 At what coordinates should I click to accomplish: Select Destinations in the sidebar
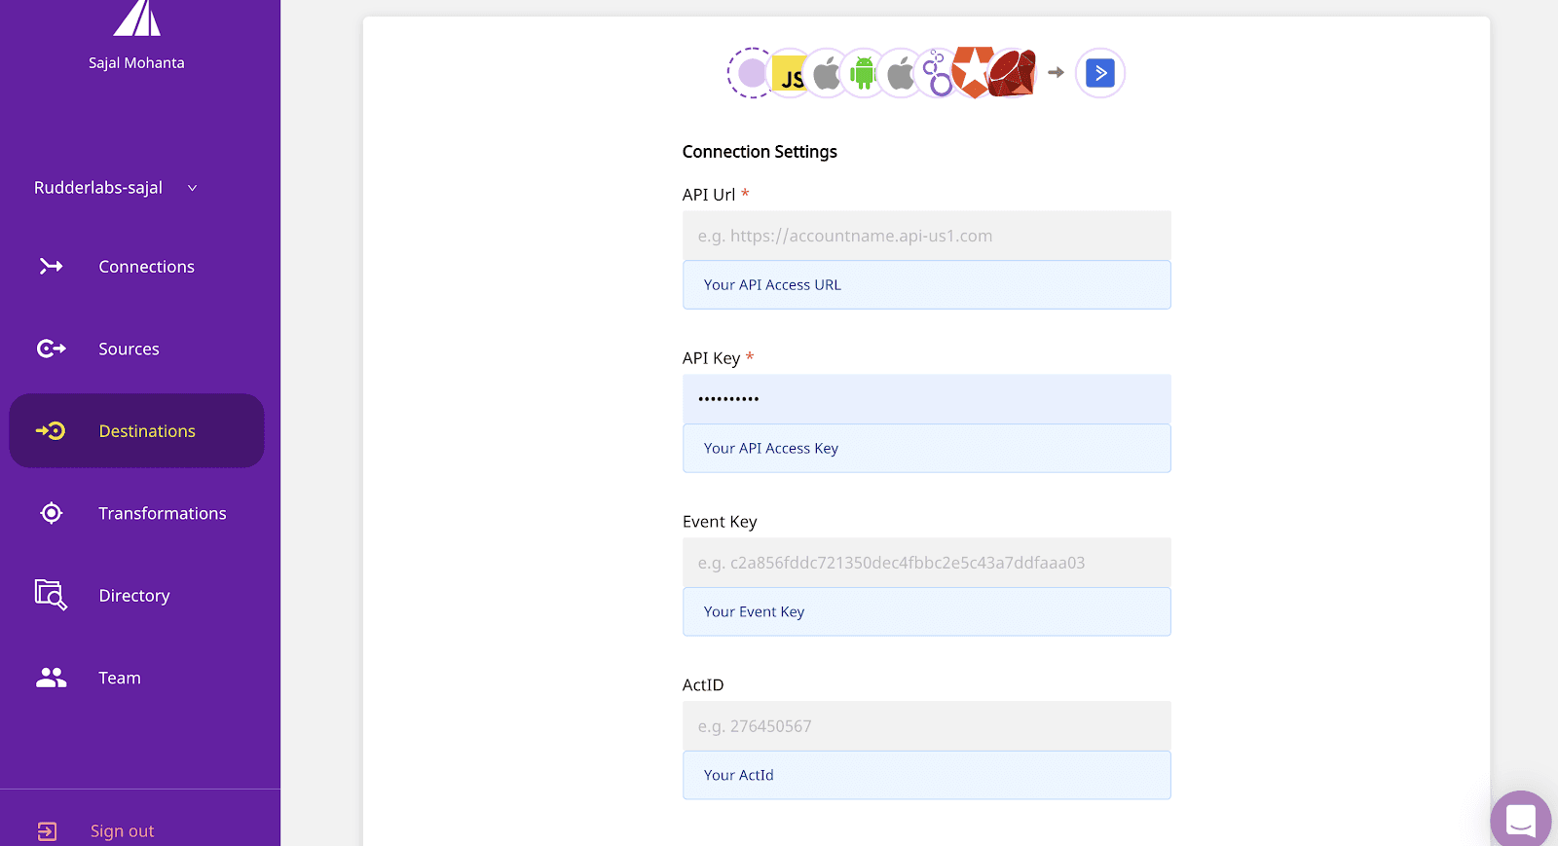tap(146, 431)
